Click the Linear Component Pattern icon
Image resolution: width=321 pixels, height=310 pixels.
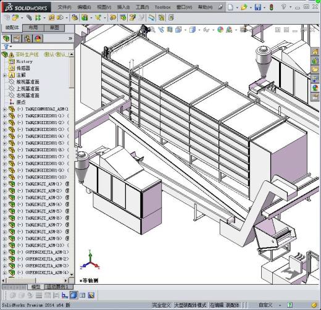[x=38, y=18]
